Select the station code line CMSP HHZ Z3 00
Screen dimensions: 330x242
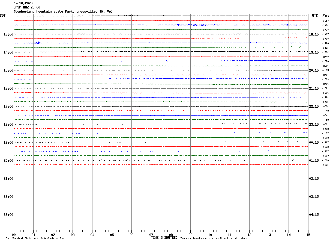coord(27,7)
